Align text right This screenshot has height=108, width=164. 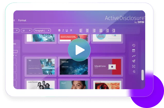tap(94, 30)
